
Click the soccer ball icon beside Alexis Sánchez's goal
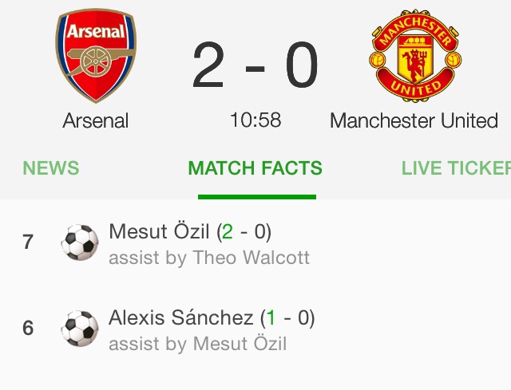point(80,328)
